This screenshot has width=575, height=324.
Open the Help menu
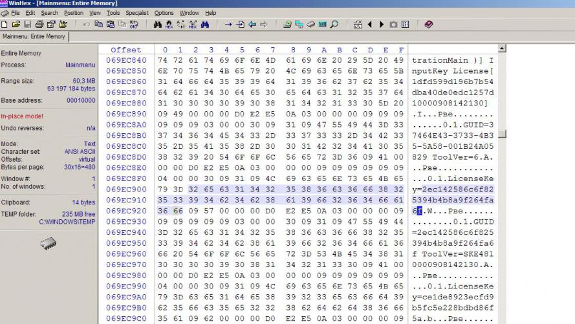click(210, 13)
